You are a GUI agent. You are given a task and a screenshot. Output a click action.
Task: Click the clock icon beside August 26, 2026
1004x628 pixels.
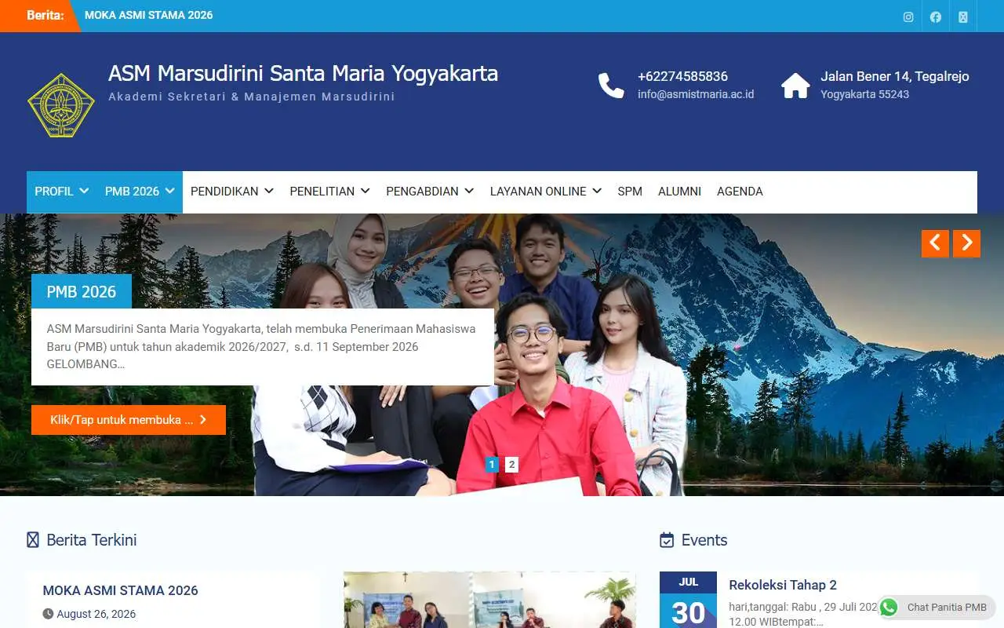click(48, 614)
